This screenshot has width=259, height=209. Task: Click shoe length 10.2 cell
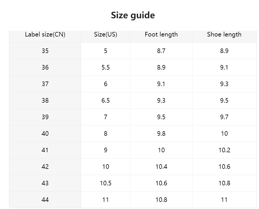pyautogui.click(x=224, y=150)
